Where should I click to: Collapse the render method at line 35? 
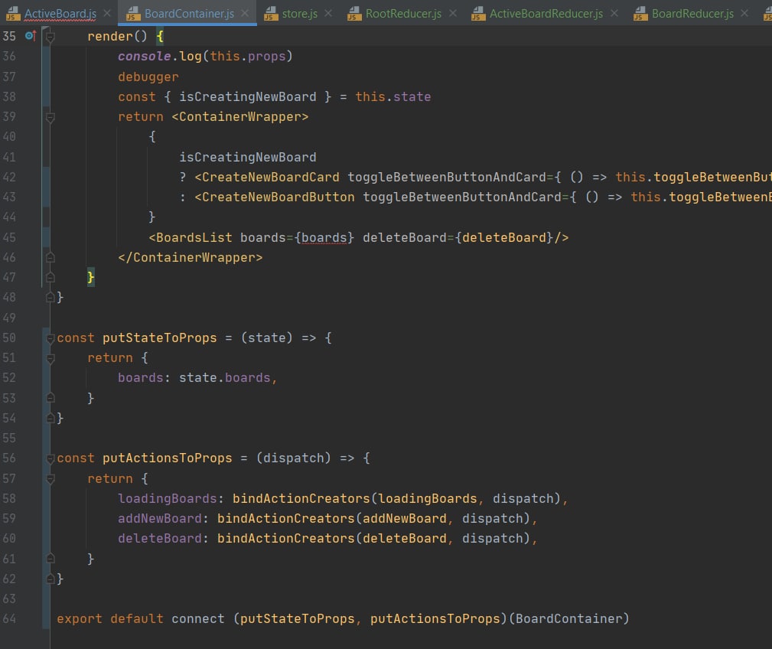50,37
